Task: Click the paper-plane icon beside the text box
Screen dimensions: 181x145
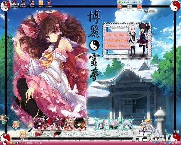Action: (x=146, y=11)
